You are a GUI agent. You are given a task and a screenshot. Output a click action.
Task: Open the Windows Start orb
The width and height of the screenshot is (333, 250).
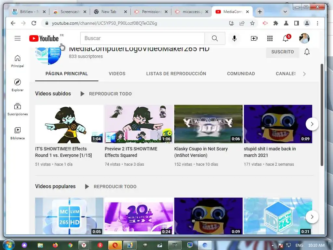click(x=8, y=245)
